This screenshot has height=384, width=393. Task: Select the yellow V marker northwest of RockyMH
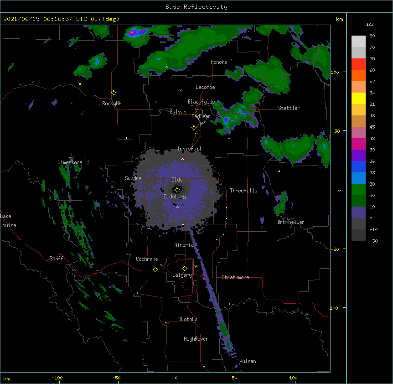click(x=80, y=84)
